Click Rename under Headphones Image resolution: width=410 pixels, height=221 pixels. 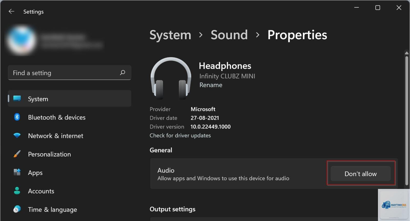coord(211,85)
